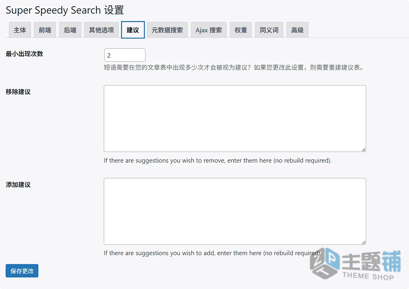Select the 建议 tab
The width and height of the screenshot is (409, 289).
[133, 30]
